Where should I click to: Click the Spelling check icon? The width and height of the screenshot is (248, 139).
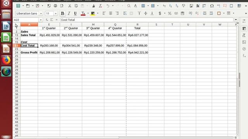pyautogui.click(x=135, y=6)
